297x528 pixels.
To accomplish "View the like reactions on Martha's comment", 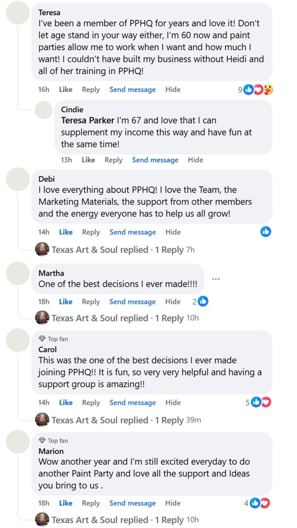I will (201, 301).
